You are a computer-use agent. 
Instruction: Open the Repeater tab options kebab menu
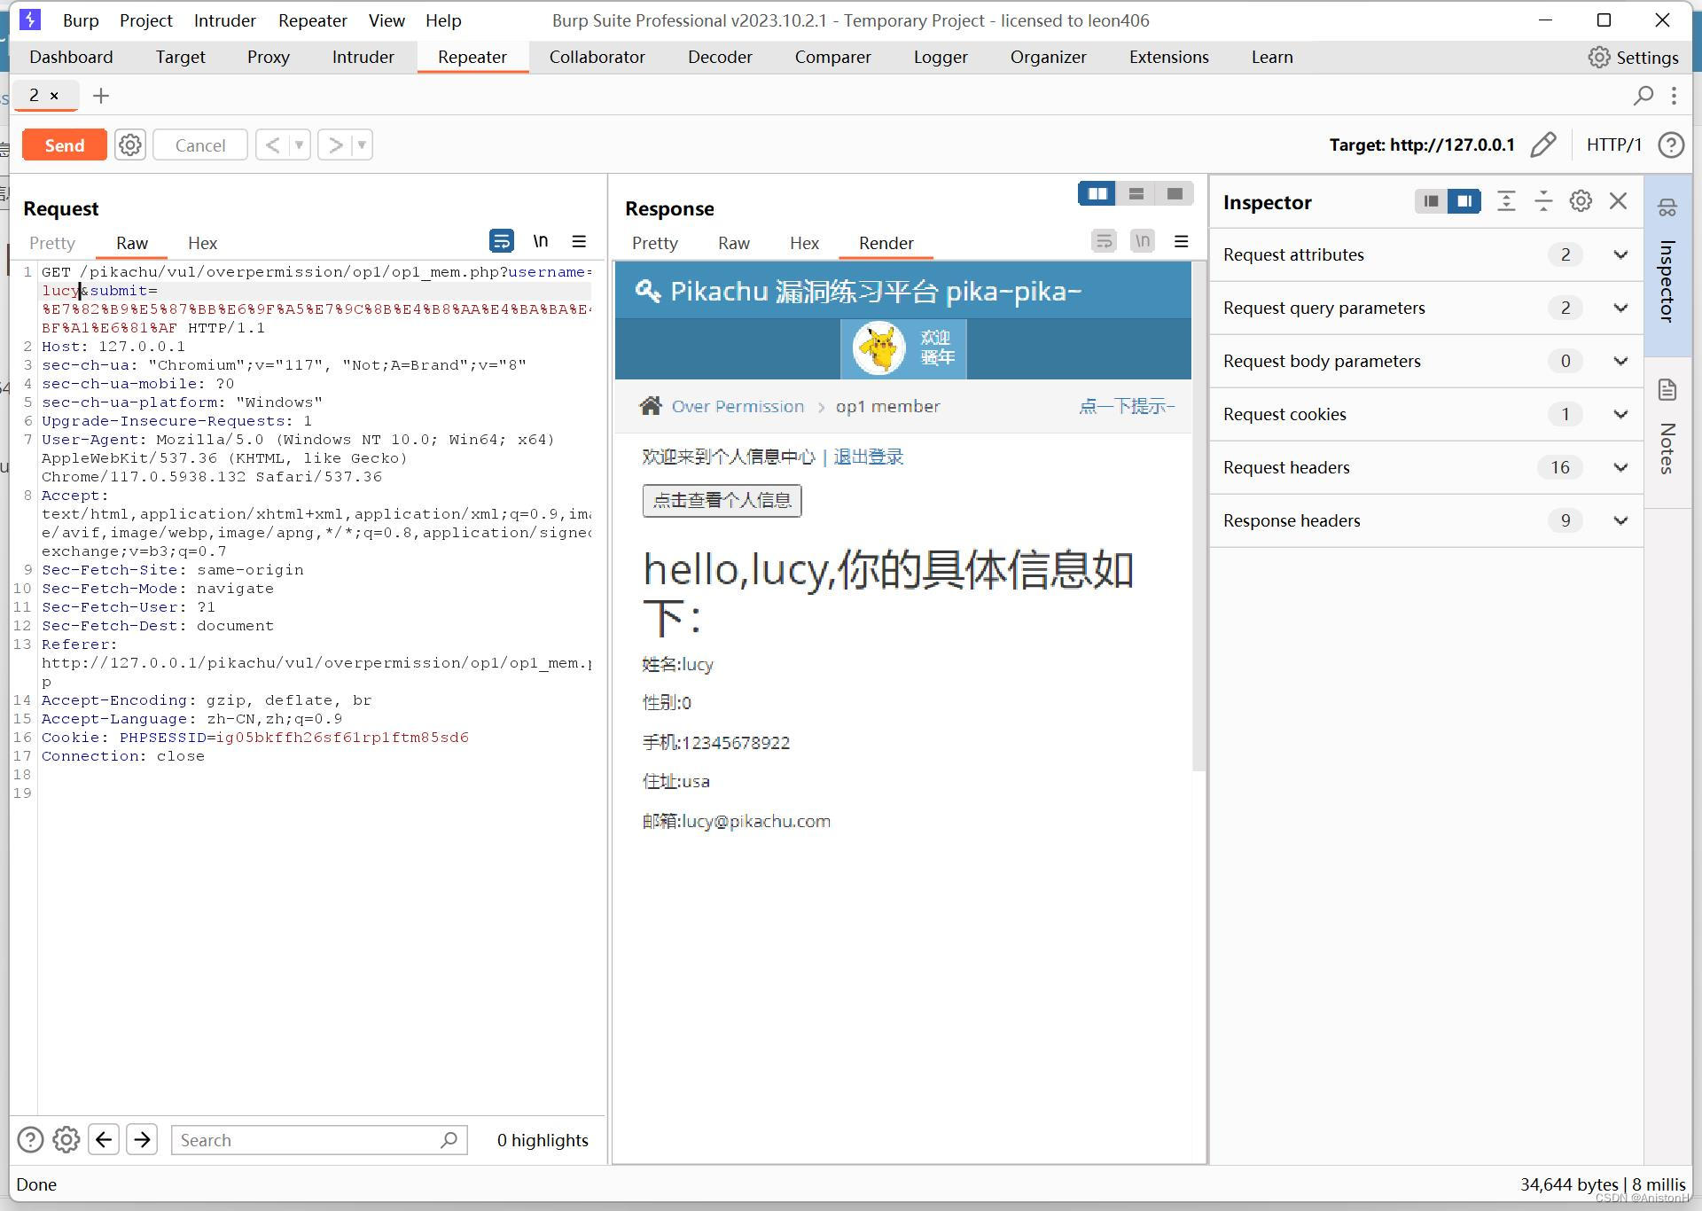[x=1674, y=95]
